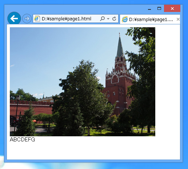Viewport: 188px width, 169px height.
Task: Close the Internet Explorer window
Action: tap(172, 8)
